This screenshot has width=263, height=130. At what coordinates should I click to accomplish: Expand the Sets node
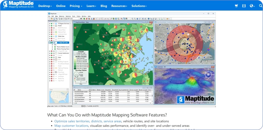[53, 45]
